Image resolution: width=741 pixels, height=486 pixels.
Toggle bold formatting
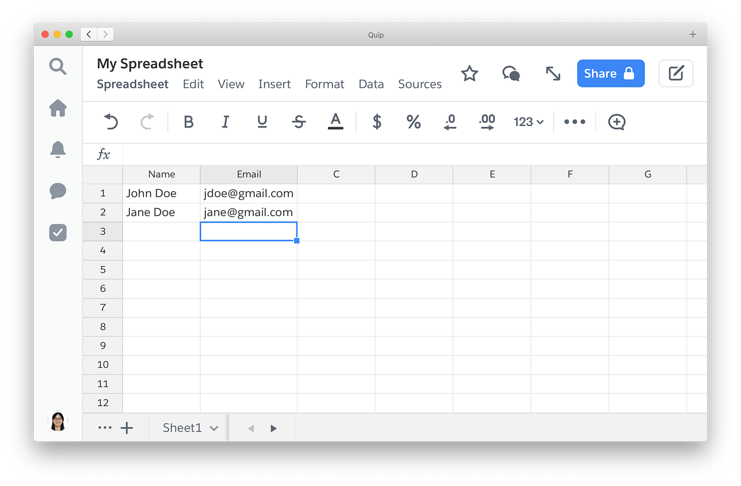click(188, 122)
